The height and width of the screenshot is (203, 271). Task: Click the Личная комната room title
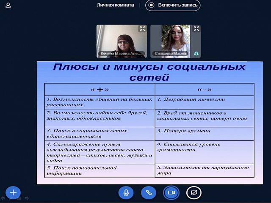tap(115, 5)
